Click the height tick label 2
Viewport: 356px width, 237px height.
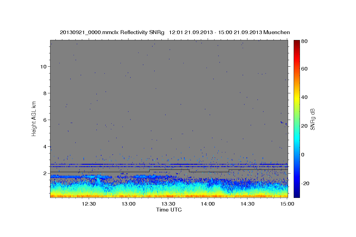(44, 173)
